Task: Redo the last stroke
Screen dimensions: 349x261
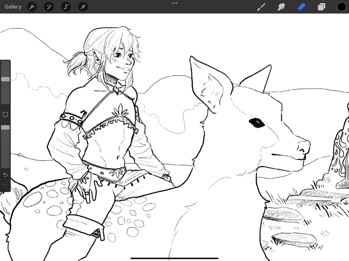Action: tap(5, 186)
